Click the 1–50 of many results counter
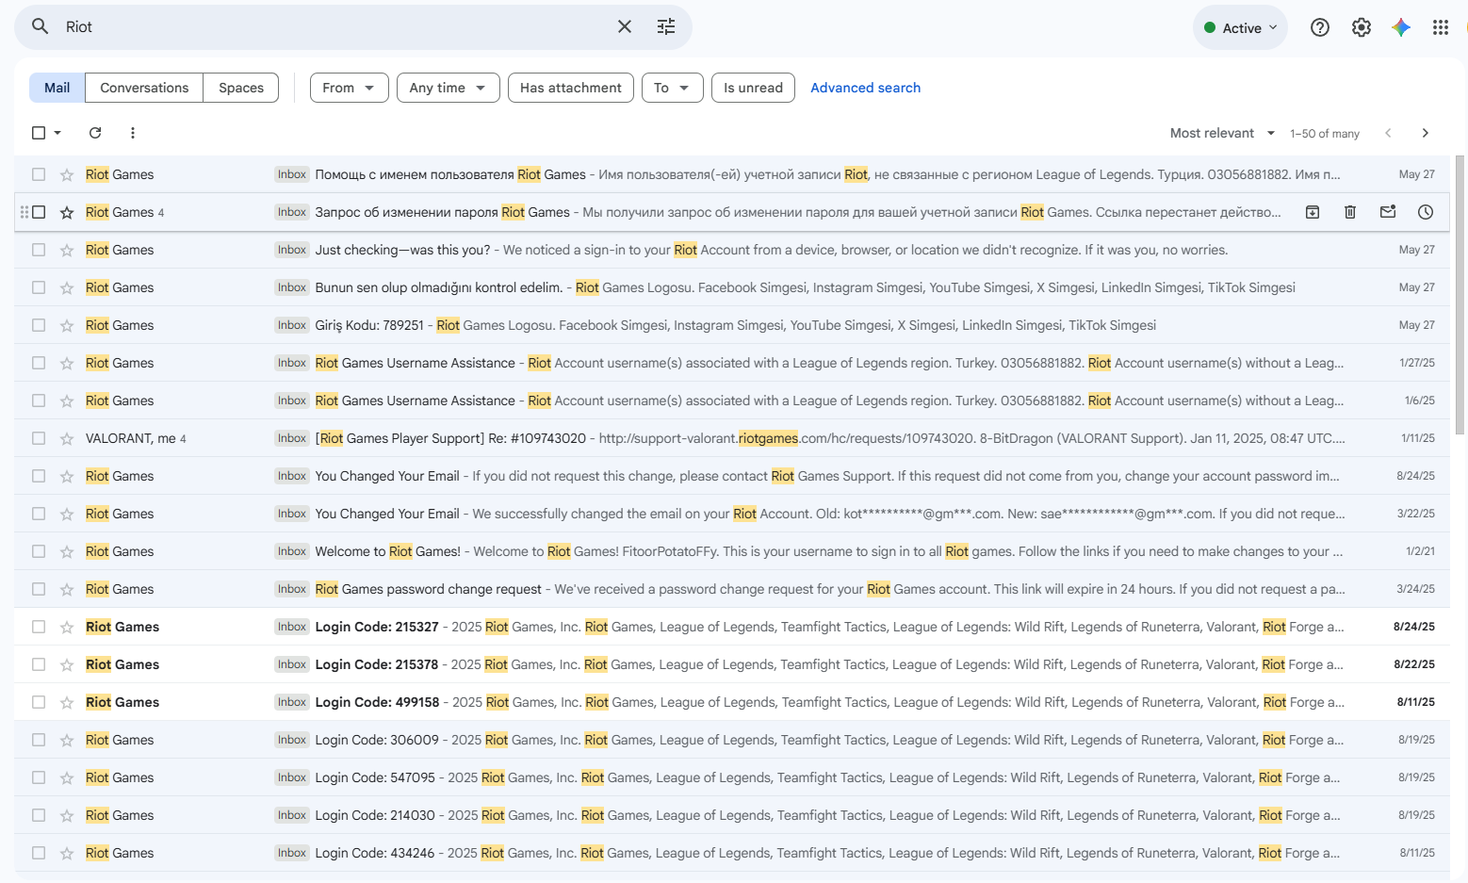Screen dimensions: 1468x883 click(x=1324, y=133)
